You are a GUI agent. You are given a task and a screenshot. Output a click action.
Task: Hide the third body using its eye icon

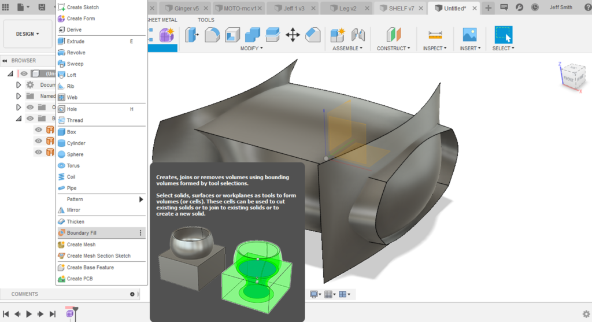point(39,152)
